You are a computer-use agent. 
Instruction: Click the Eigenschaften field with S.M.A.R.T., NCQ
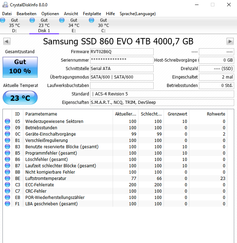pyautogui.click(x=162, y=102)
